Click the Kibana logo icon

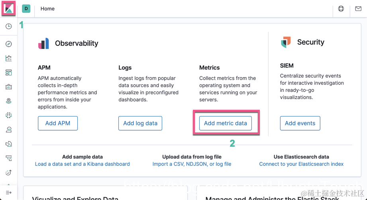(8, 8)
